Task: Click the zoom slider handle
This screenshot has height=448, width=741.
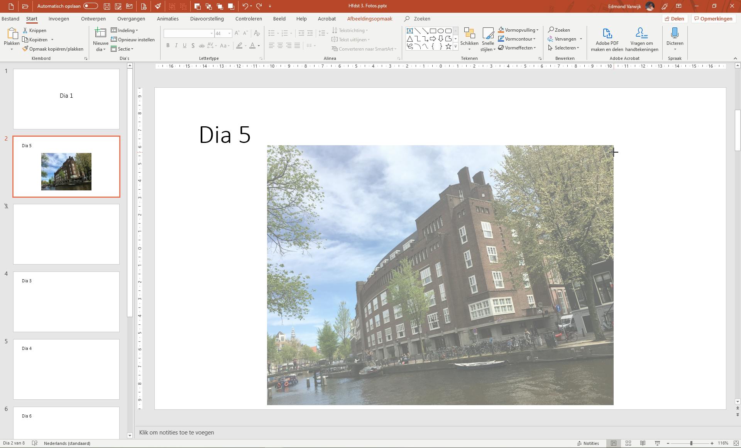Action: pos(691,443)
